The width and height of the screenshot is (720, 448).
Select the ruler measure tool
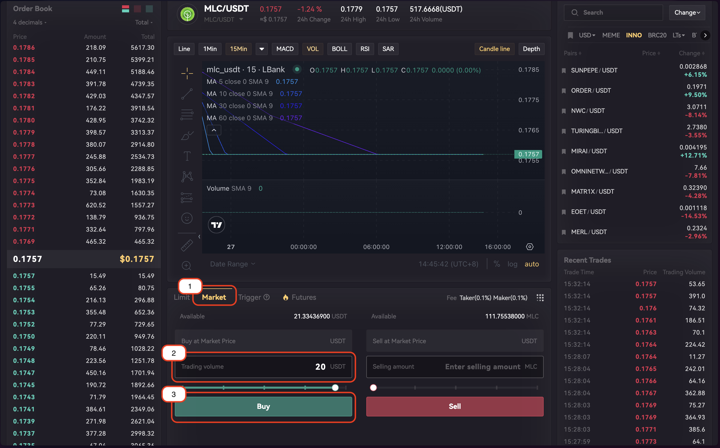[x=187, y=245]
